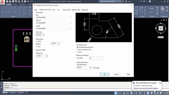Click the Paste icon in Clipboard panel
Viewport: 169px width, 95px height.
pos(162,9)
